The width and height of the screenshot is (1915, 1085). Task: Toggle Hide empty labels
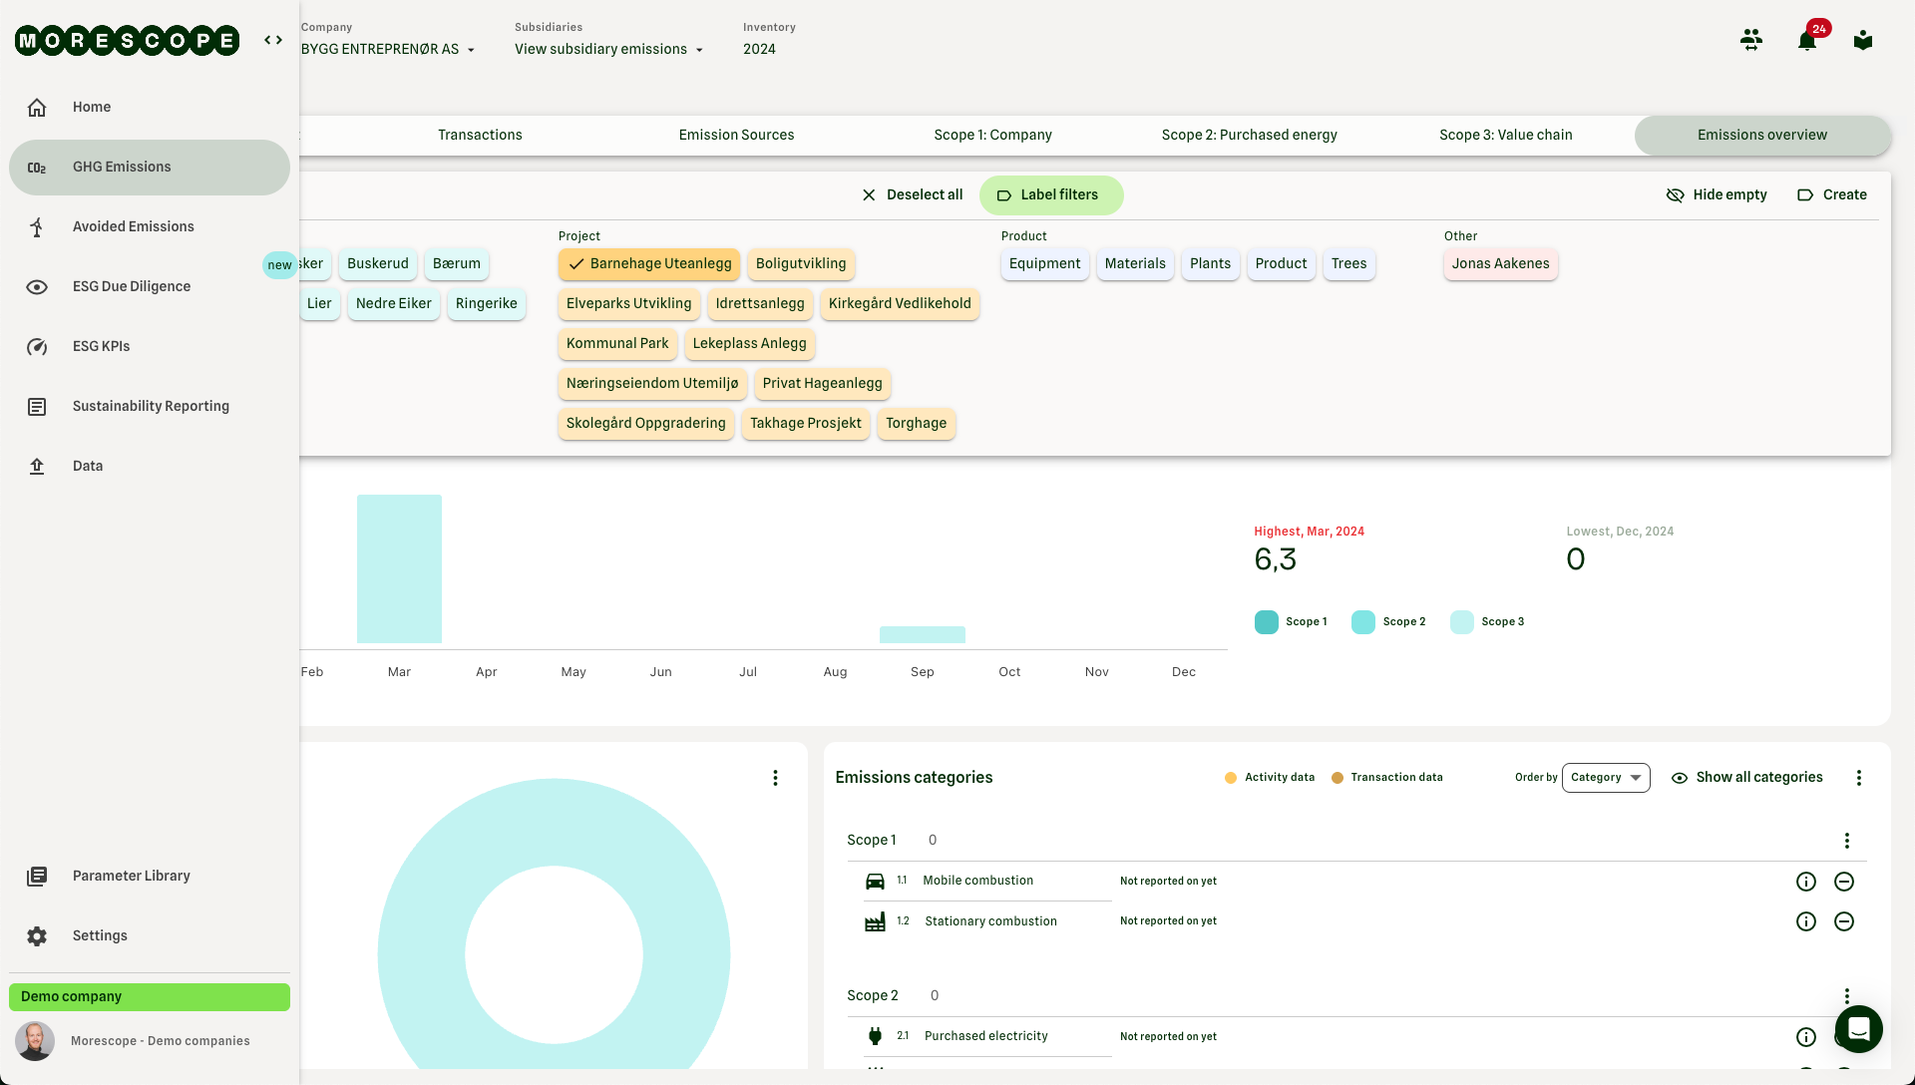[1717, 195]
